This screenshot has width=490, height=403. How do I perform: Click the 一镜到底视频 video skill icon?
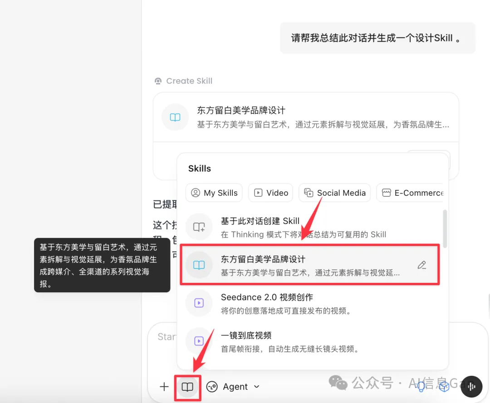(x=199, y=341)
